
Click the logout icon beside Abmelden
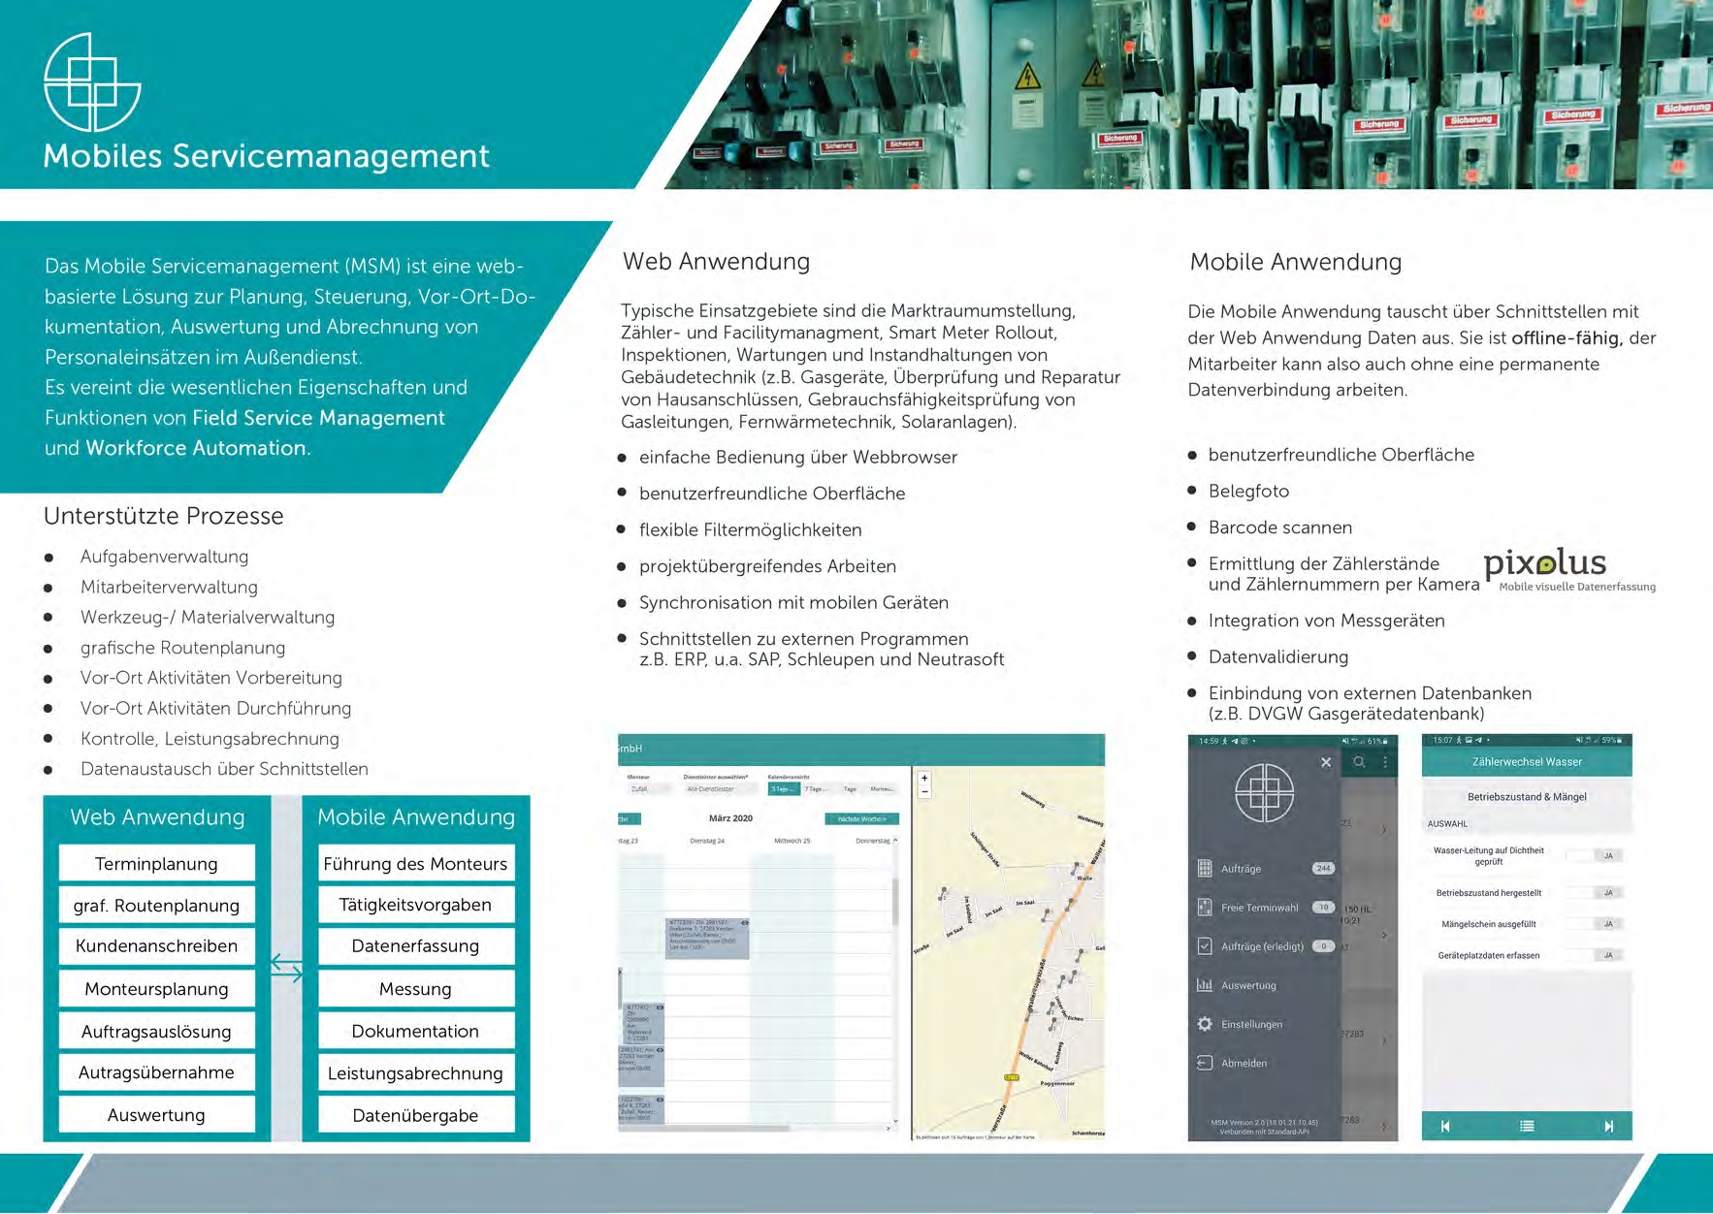(1205, 1063)
